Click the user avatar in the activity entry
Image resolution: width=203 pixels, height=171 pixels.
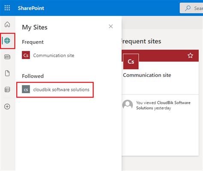coord(128,105)
